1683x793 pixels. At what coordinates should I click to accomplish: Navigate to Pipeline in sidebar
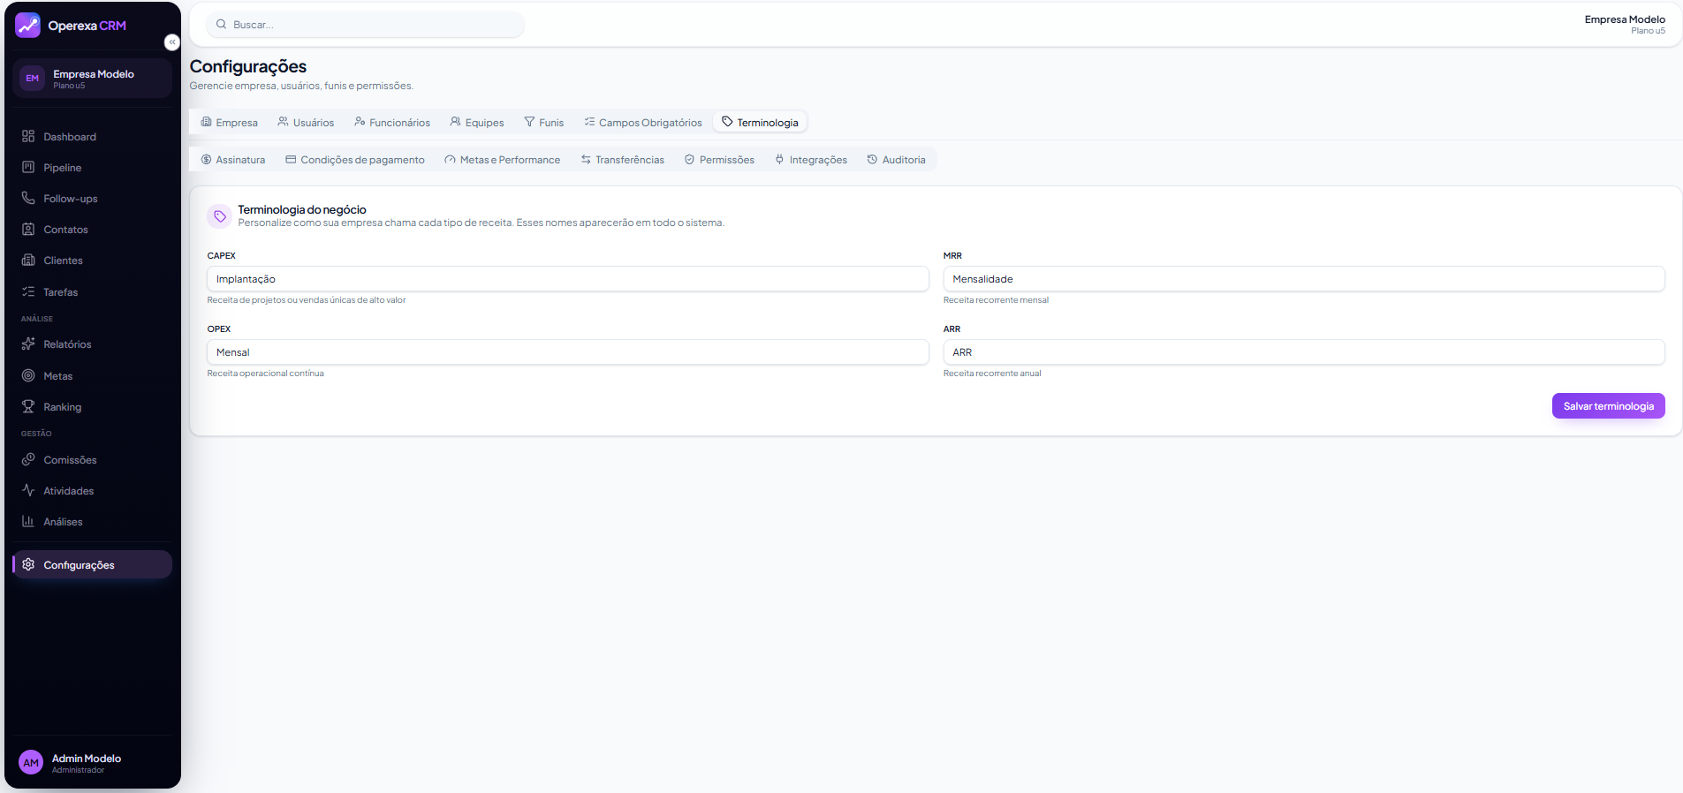click(x=93, y=167)
